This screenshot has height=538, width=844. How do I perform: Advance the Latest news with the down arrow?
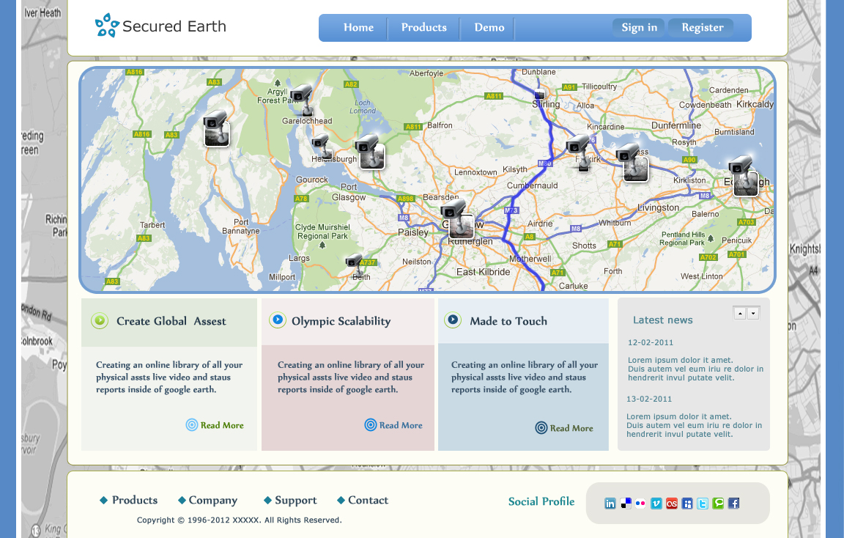[753, 313]
